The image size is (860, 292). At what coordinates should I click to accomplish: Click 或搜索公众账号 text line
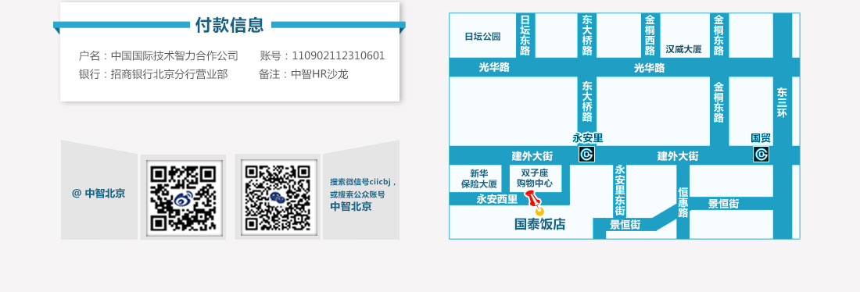[357, 194]
